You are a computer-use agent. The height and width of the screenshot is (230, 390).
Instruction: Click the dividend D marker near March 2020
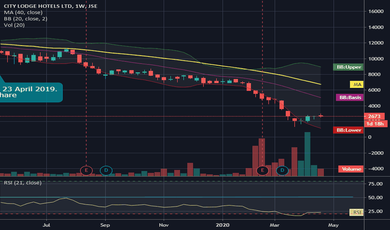pyautogui.click(x=282, y=170)
